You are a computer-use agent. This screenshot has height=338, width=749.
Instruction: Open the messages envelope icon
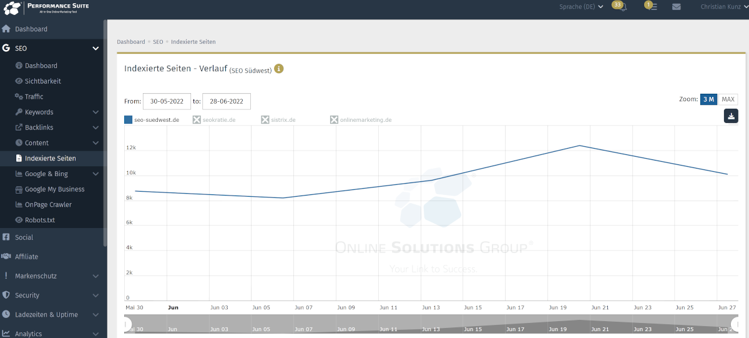pyautogui.click(x=676, y=7)
